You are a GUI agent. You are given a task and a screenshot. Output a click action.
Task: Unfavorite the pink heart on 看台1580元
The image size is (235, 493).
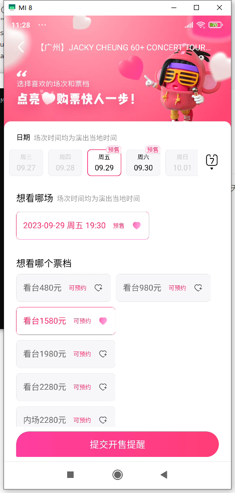[x=103, y=321]
